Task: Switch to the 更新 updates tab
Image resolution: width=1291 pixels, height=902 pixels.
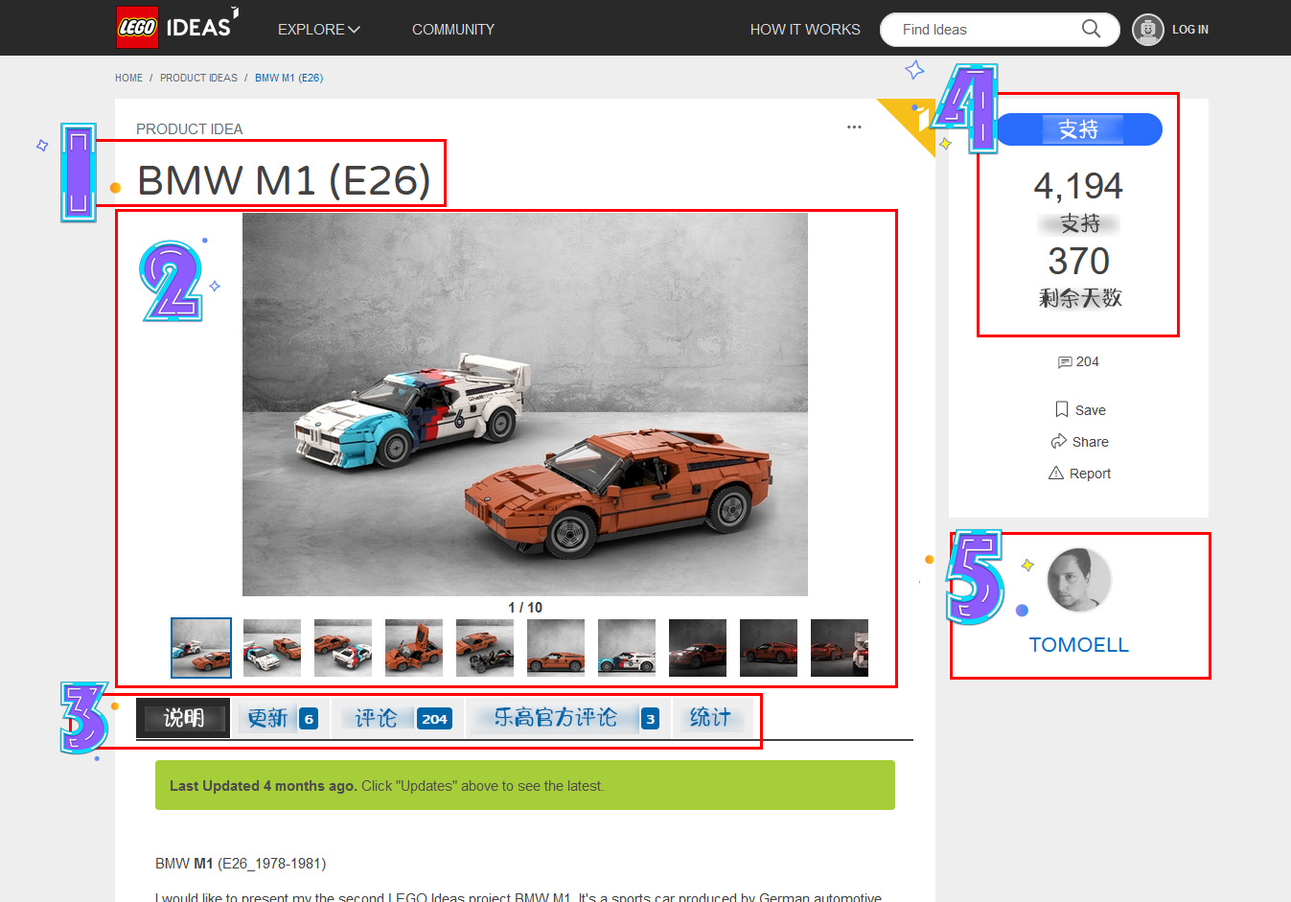Action: tap(282, 718)
